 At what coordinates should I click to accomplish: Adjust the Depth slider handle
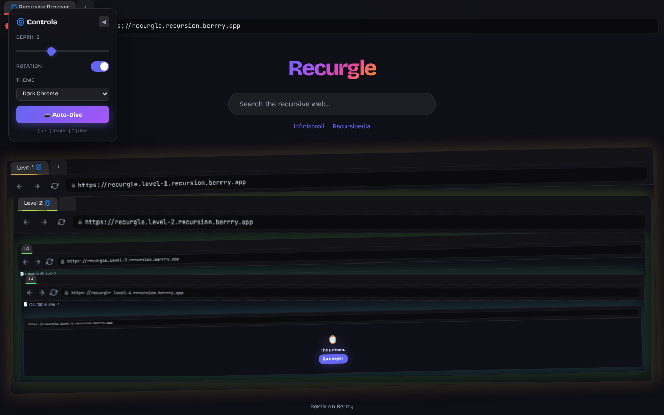51,51
